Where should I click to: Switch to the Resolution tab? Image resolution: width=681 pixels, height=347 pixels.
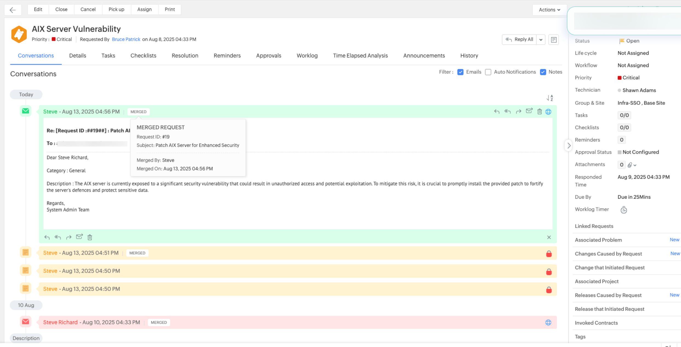185,56
